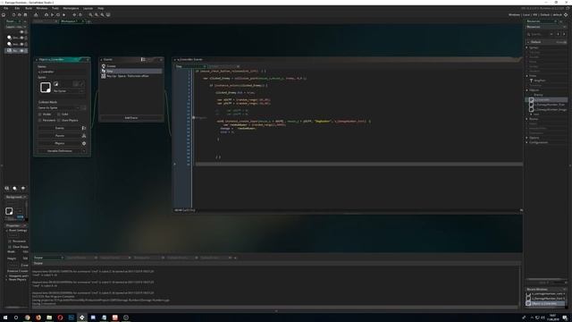
Task: Click the Save Project toolbar icon
Action: [25, 15]
